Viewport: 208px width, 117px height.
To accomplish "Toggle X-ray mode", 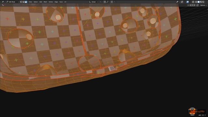I will (193, 2).
